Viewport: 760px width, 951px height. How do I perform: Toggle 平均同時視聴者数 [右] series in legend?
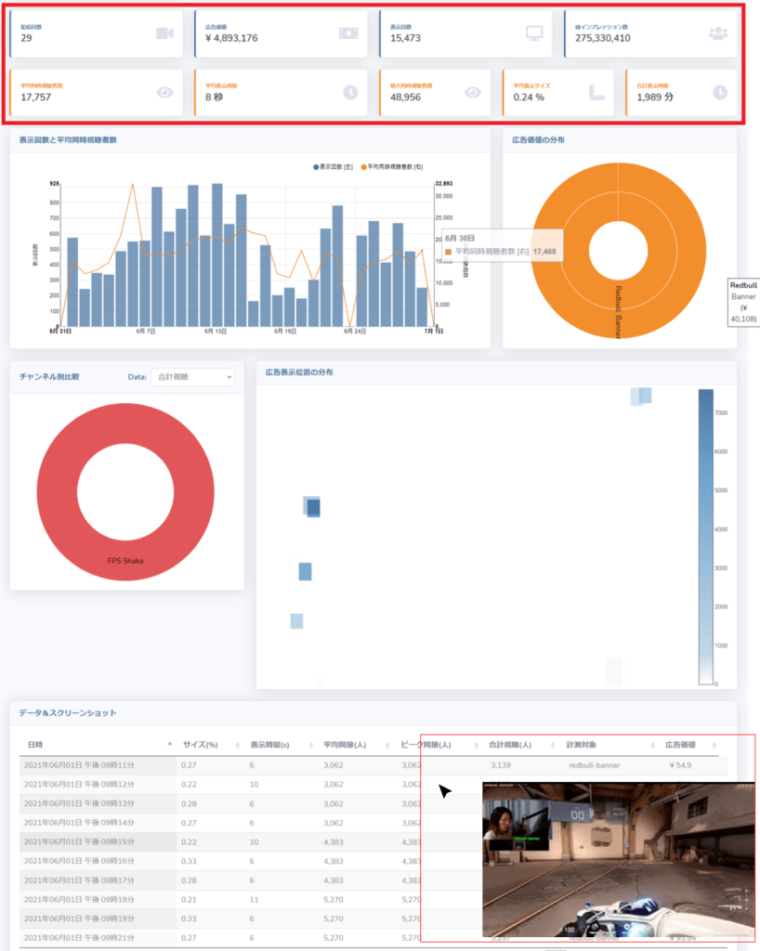pyautogui.click(x=392, y=167)
